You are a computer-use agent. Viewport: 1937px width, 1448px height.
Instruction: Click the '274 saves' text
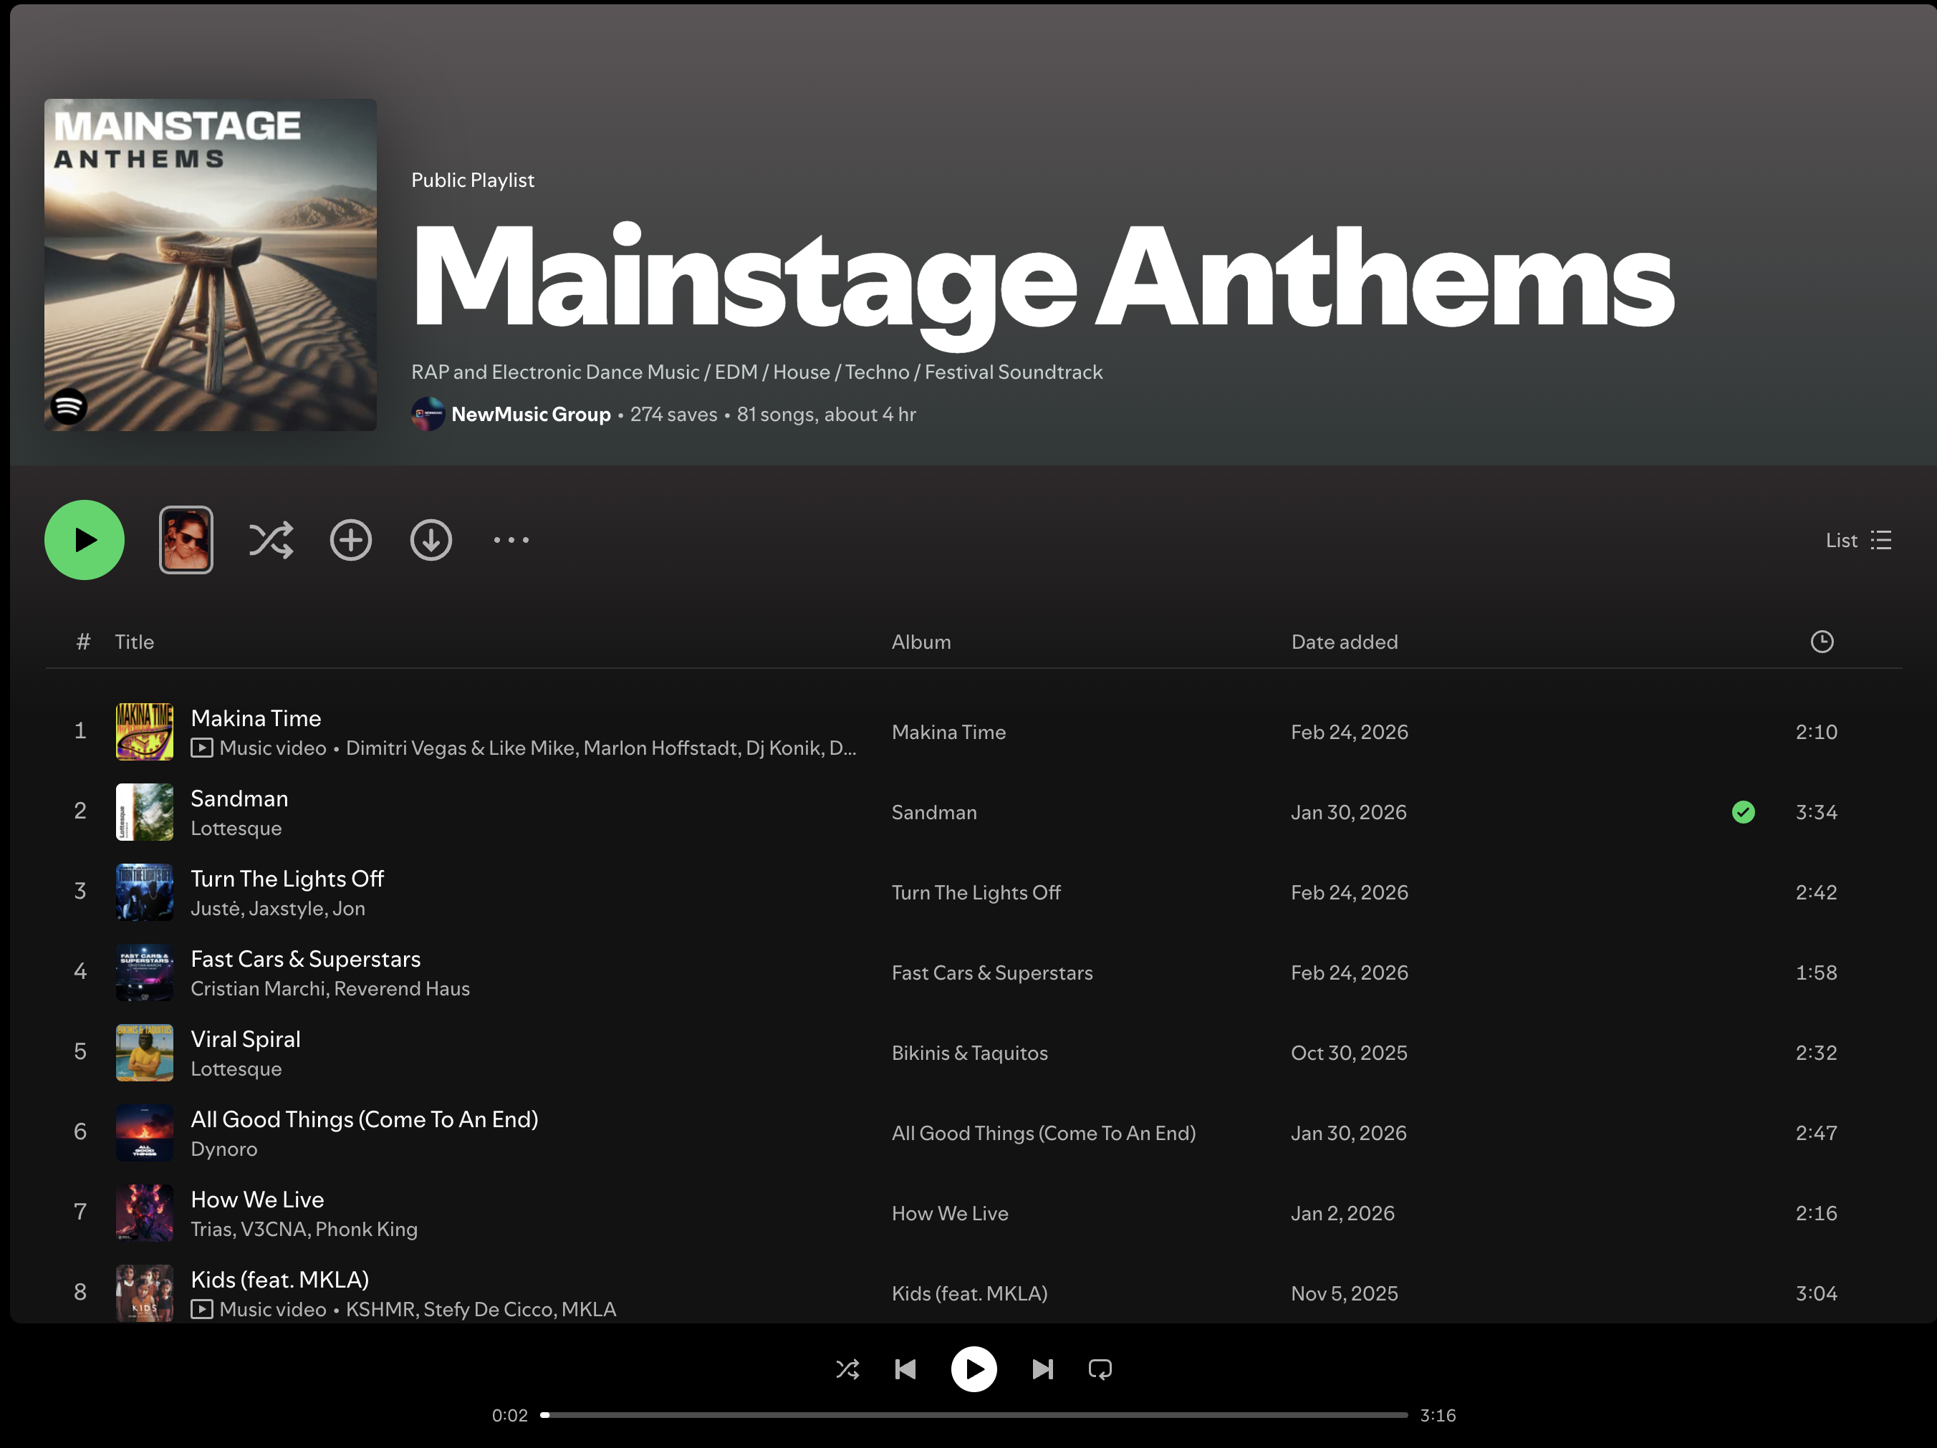[673, 414]
